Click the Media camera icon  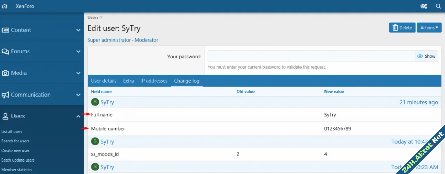5,73
